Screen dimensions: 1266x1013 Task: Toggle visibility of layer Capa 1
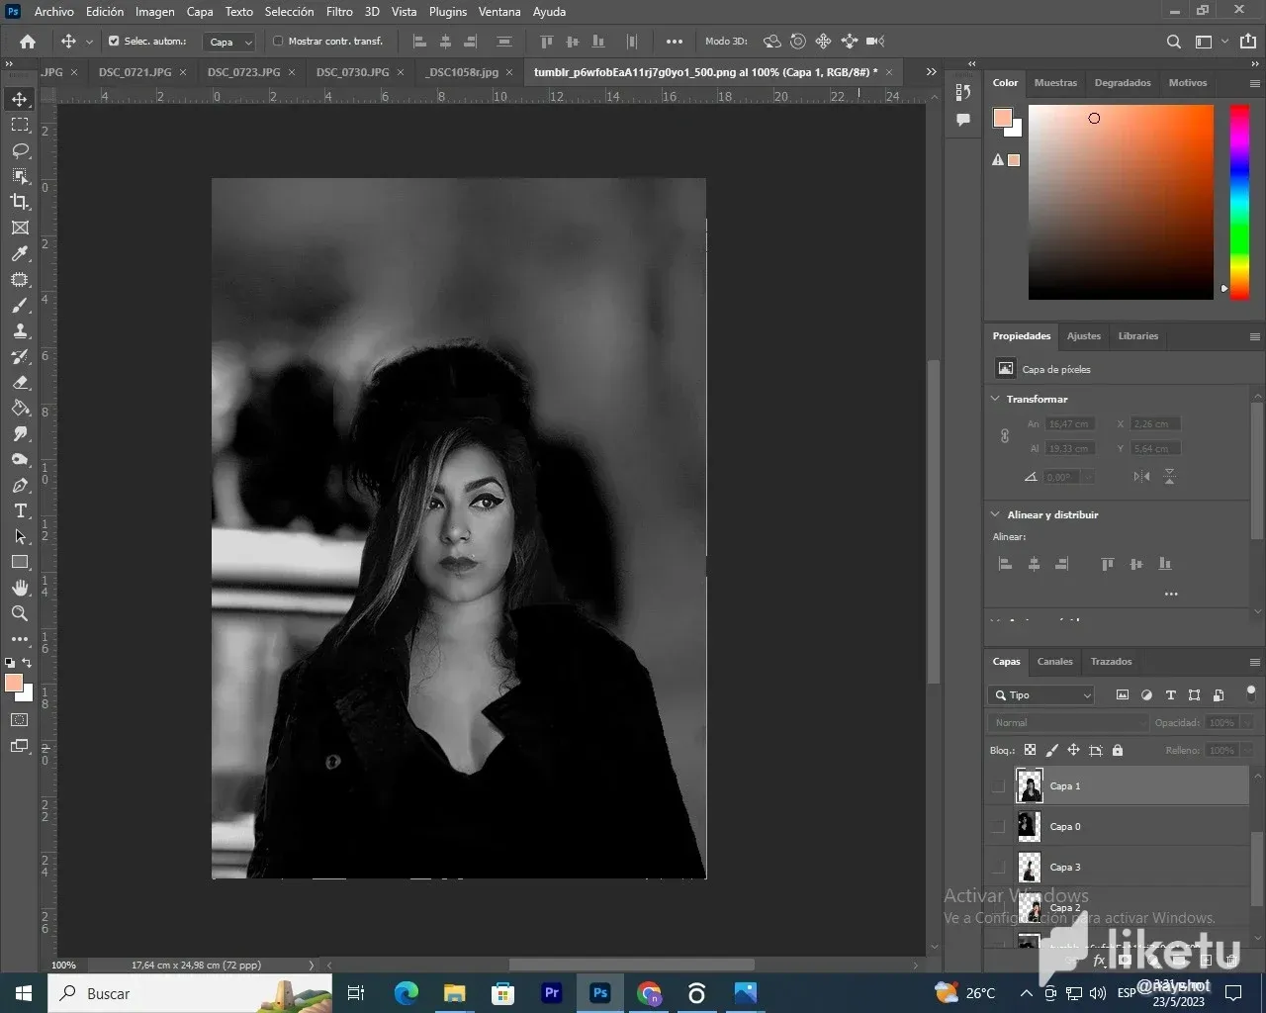[998, 786]
